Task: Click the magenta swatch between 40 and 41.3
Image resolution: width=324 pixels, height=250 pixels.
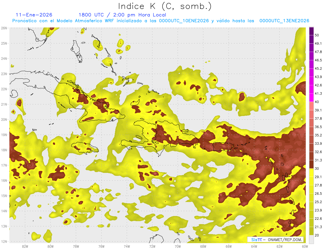Action: (x=311, y=98)
